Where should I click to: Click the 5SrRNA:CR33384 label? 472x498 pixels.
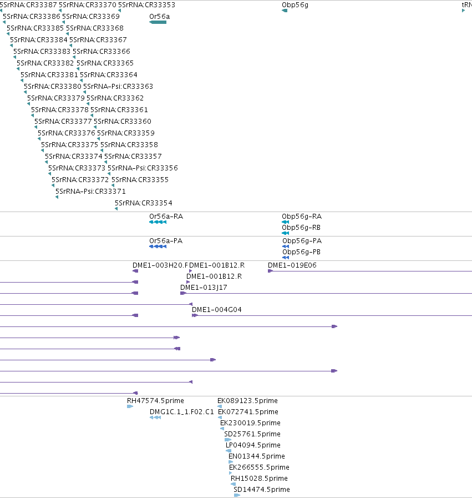click(x=39, y=40)
